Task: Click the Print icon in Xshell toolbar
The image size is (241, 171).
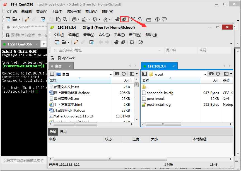Action: point(74,19)
